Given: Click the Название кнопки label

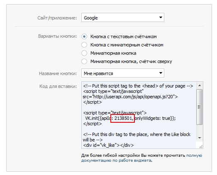Looking at the screenshot, I should (x=58, y=73).
